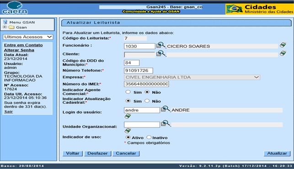Image resolution: width=294 pixels, height=169 pixels.
Task: Click the ANDRE user name text
Action: coord(180,110)
